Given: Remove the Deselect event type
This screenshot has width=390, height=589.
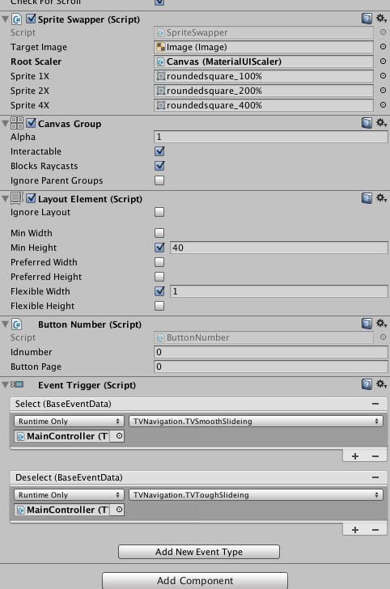Looking at the screenshot, I should coord(375,477).
